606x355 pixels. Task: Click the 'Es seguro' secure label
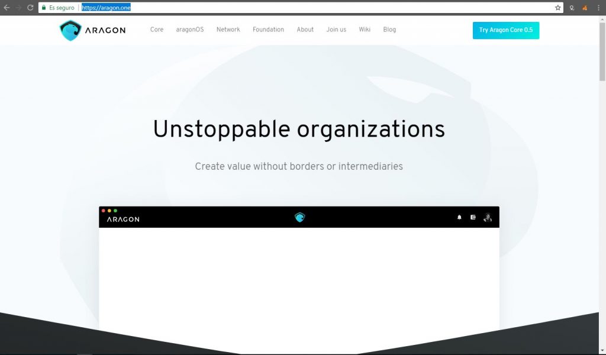[62, 8]
